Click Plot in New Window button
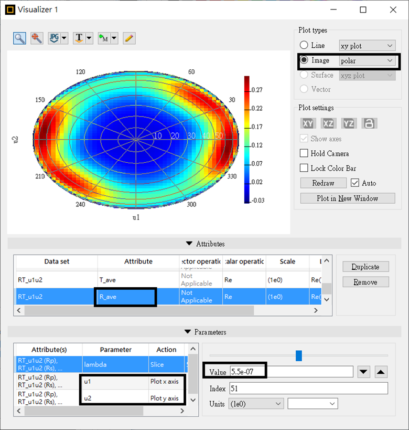Viewport: 409px width, 430px height. pyautogui.click(x=348, y=198)
